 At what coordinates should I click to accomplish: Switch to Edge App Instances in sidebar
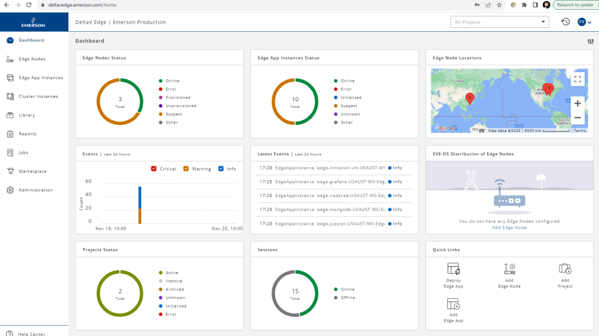tap(9, 78)
